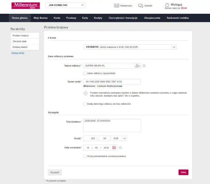Go to Oszczędności i Inwestycje menu
The height and width of the screenshot is (184, 210).
click(x=123, y=18)
